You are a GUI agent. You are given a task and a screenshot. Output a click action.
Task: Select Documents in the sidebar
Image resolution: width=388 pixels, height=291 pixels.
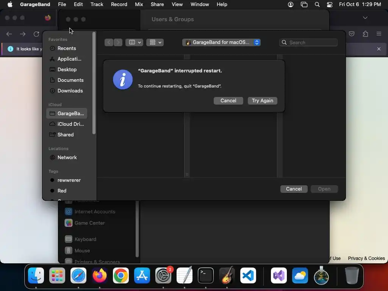tap(66, 80)
